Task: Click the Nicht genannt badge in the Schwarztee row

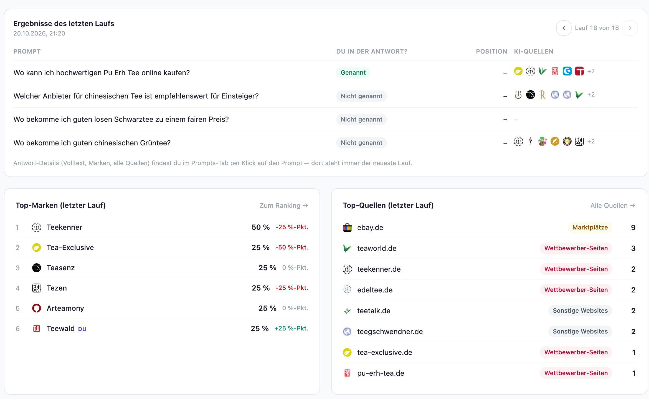Action: pyautogui.click(x=361, y=119)
